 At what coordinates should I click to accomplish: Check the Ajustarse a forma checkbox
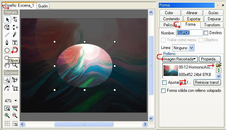164,83
